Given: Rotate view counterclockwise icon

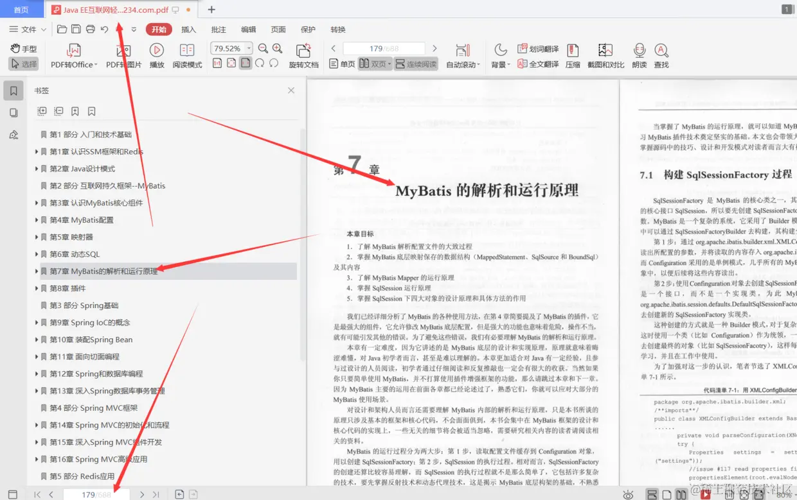Looking at the screenshot, I should point(274,64).
